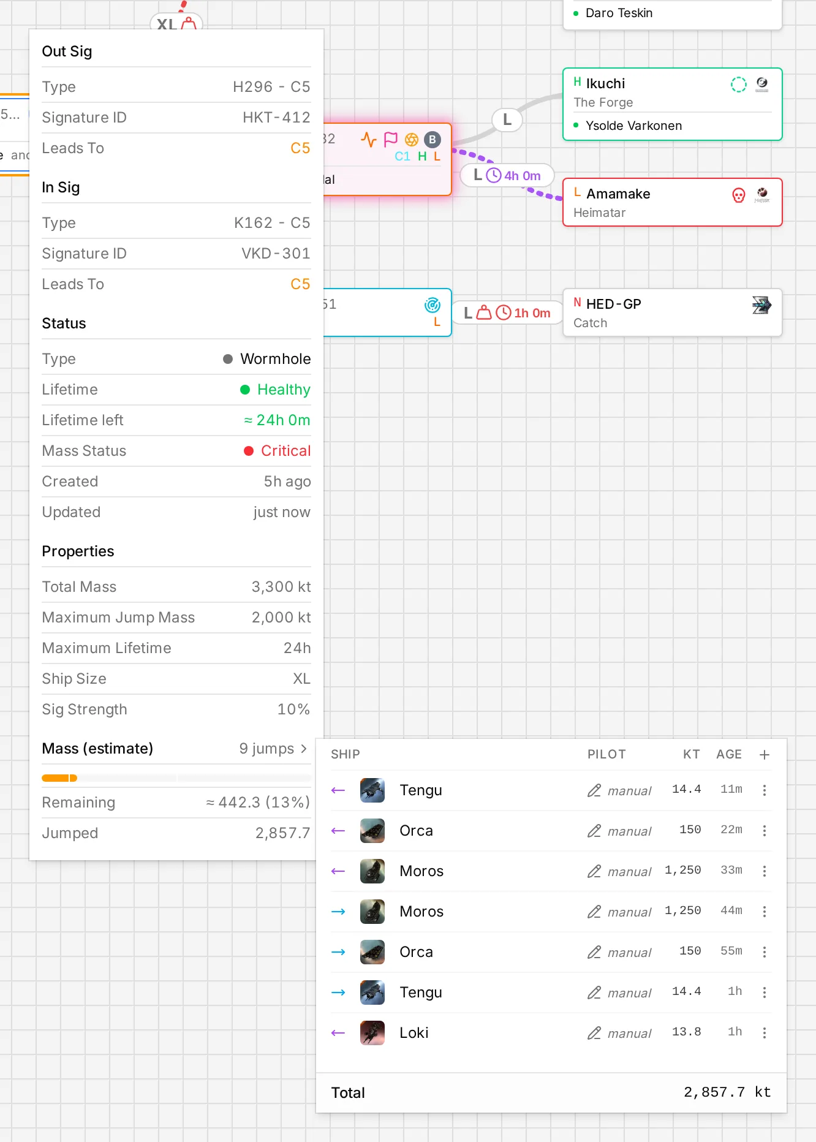This screenshot has height=1142, width=816.
Task: Click the blue spiral icon on the teal system node
Action: point(433,304)
